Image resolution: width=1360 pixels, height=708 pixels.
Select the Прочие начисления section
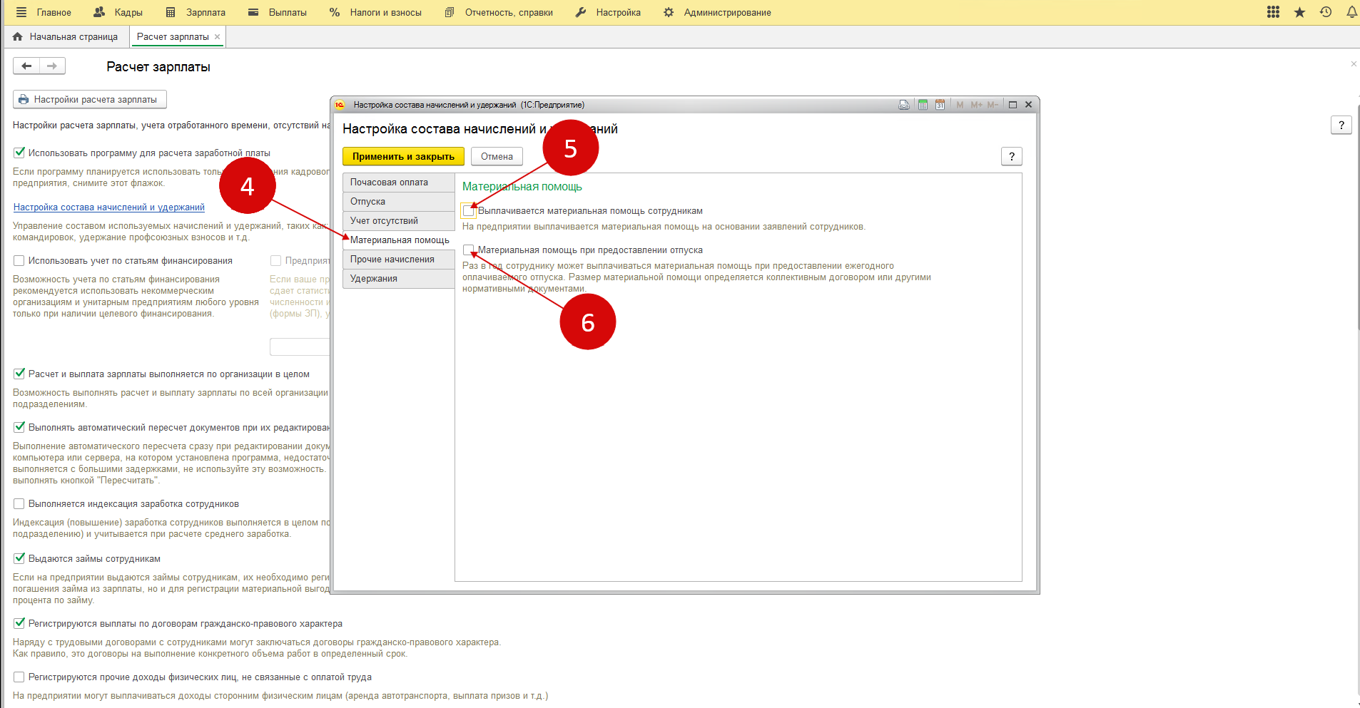399,259
